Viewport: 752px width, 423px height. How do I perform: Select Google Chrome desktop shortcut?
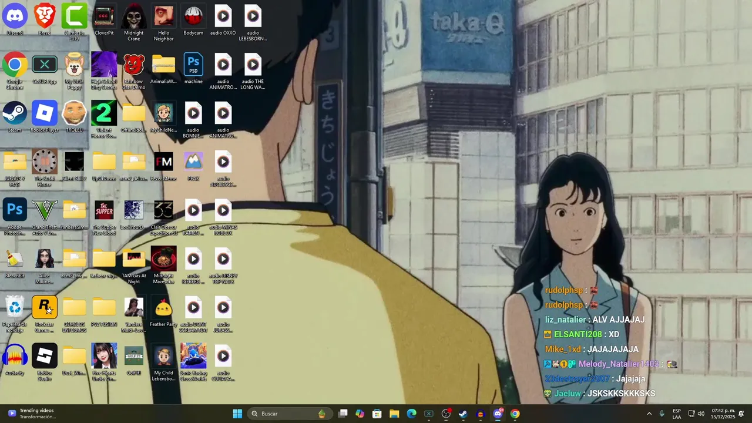pyautogui.click(x=15, y=71)
